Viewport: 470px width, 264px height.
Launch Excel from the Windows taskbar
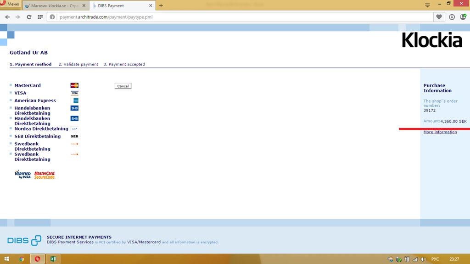[x=53, y=259]
